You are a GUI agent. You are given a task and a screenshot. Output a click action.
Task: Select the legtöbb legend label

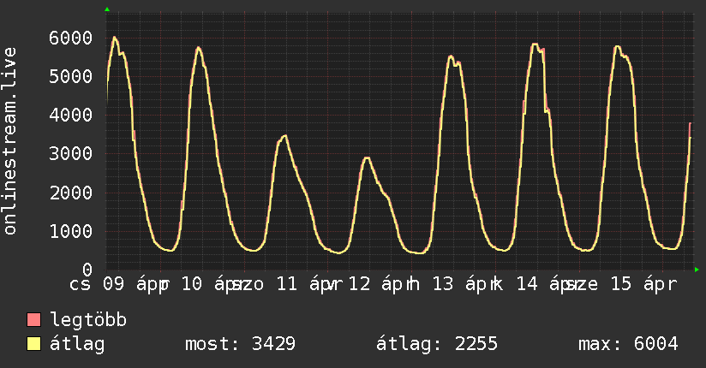tap(88, 320)
